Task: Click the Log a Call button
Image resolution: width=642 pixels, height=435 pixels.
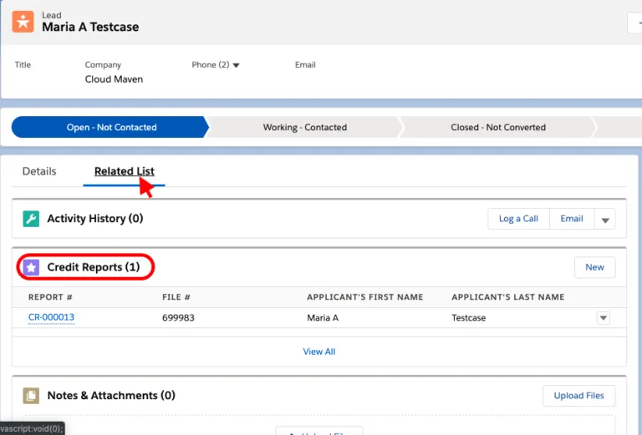Action: coord(518,219)
